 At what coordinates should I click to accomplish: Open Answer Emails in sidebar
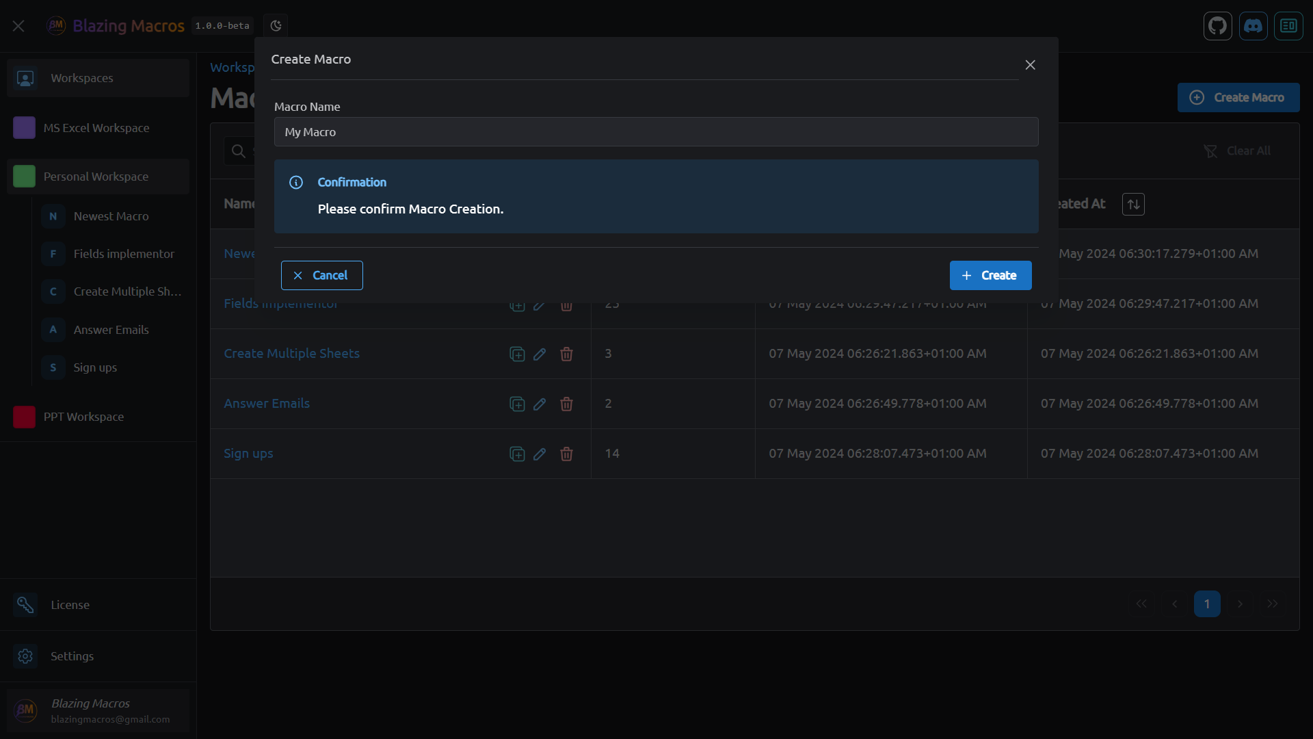[112, 330]
